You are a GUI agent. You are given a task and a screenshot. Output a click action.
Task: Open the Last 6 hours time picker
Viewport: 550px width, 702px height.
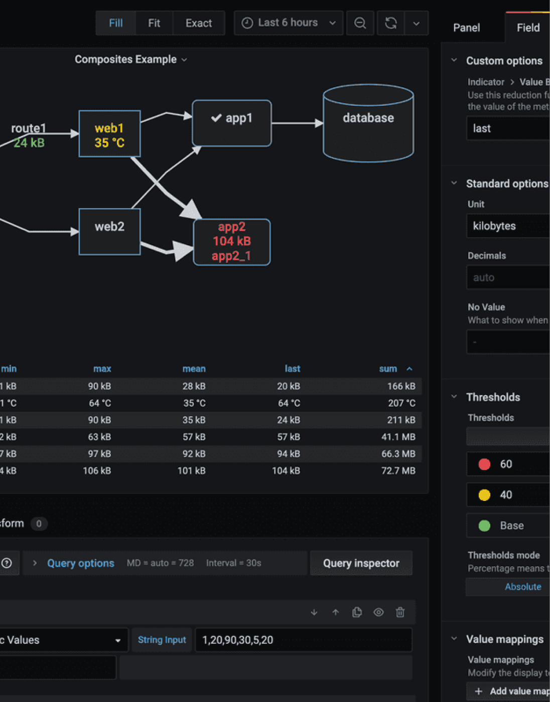(288, 23)
